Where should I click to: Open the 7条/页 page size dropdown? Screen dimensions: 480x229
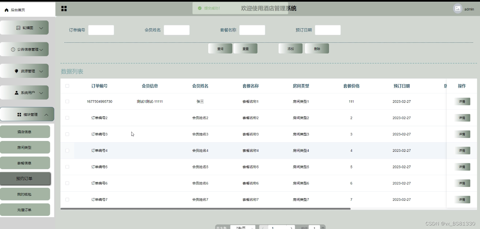243,228
